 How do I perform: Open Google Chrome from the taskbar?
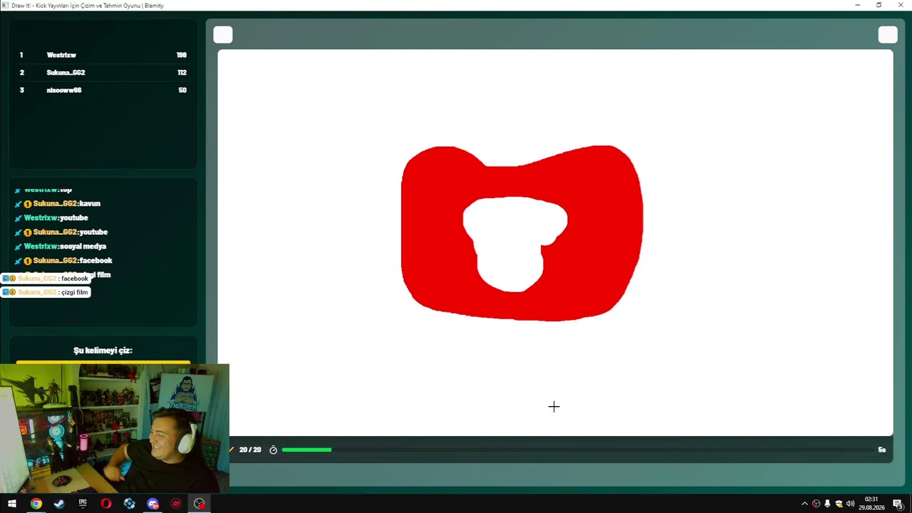click(36, 504)
